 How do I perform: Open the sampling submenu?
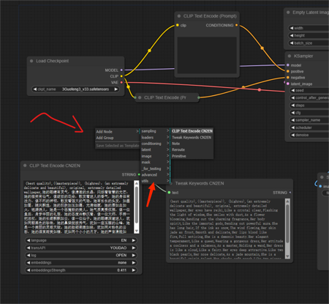155,131
